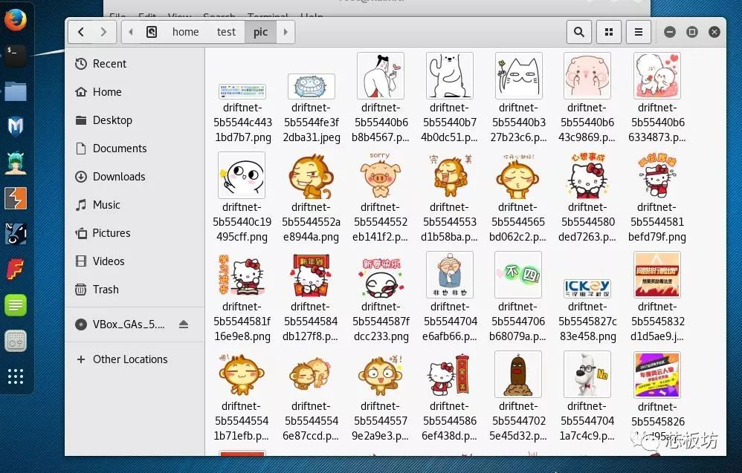Select file name ending "bd062c2.p..."
Viewport: 742px width, 473px height.
point(518,222)
